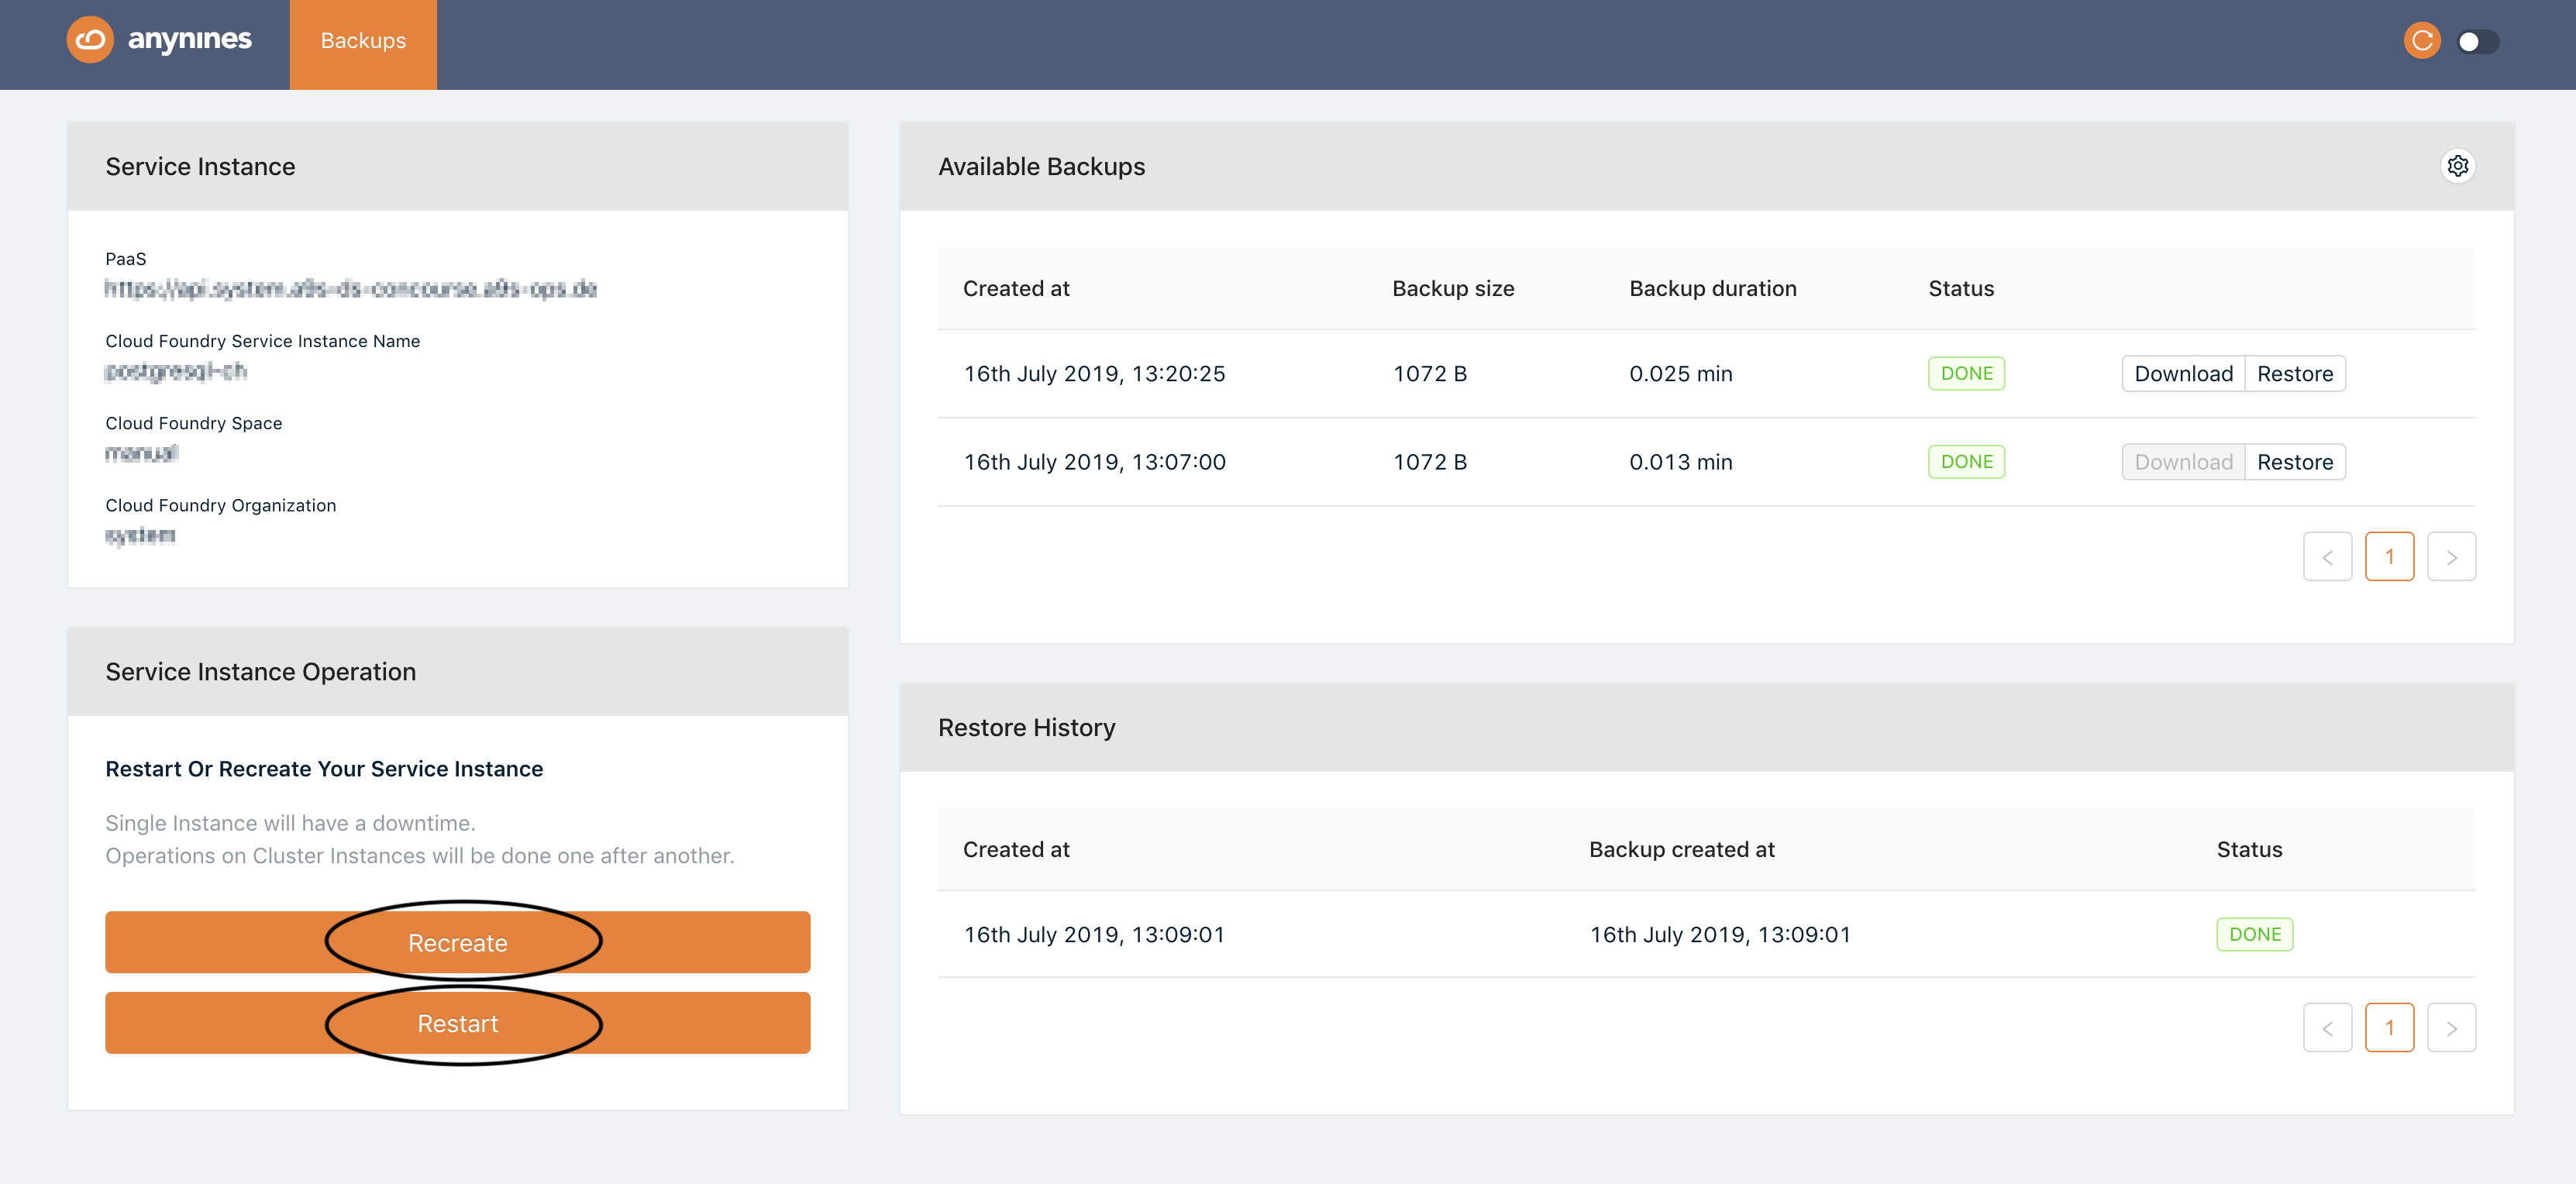The image size is (2576, 1184).
Task: Restore the 13:07:00 backup
Action: 2295,462
